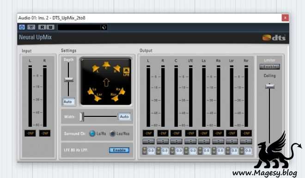Toggle the plugin power bypass button
The width and height of the screenshot is (305, 178).
(x=22, y=27)
